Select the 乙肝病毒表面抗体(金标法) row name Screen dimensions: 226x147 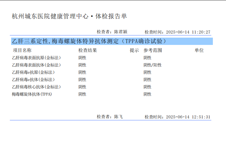click(36, 65)
